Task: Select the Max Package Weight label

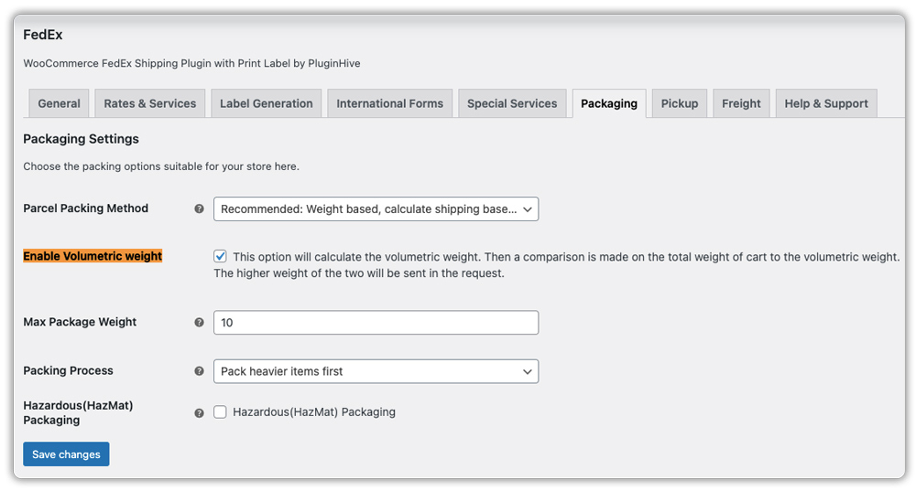Action: pyautogui.click(x=80, y=322)
